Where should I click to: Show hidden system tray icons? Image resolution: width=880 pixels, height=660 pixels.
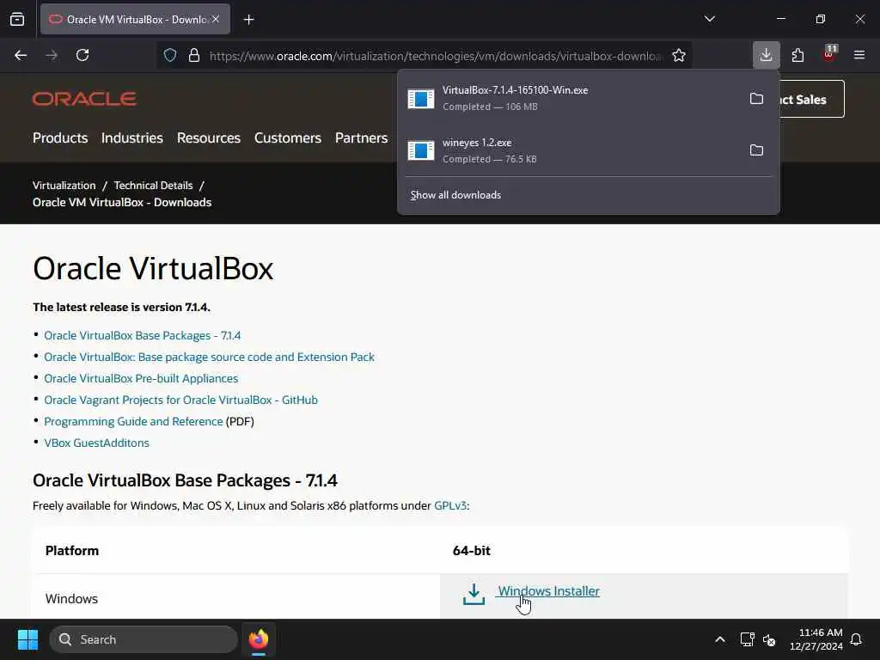pos(720,639)
